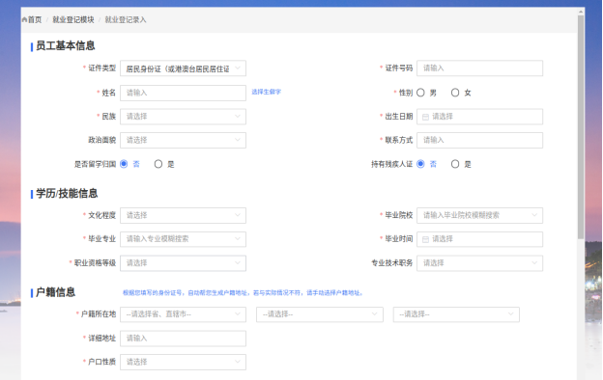Go to 首页 breadcrumb
The image size is (603, 380).
pos(35,19)
